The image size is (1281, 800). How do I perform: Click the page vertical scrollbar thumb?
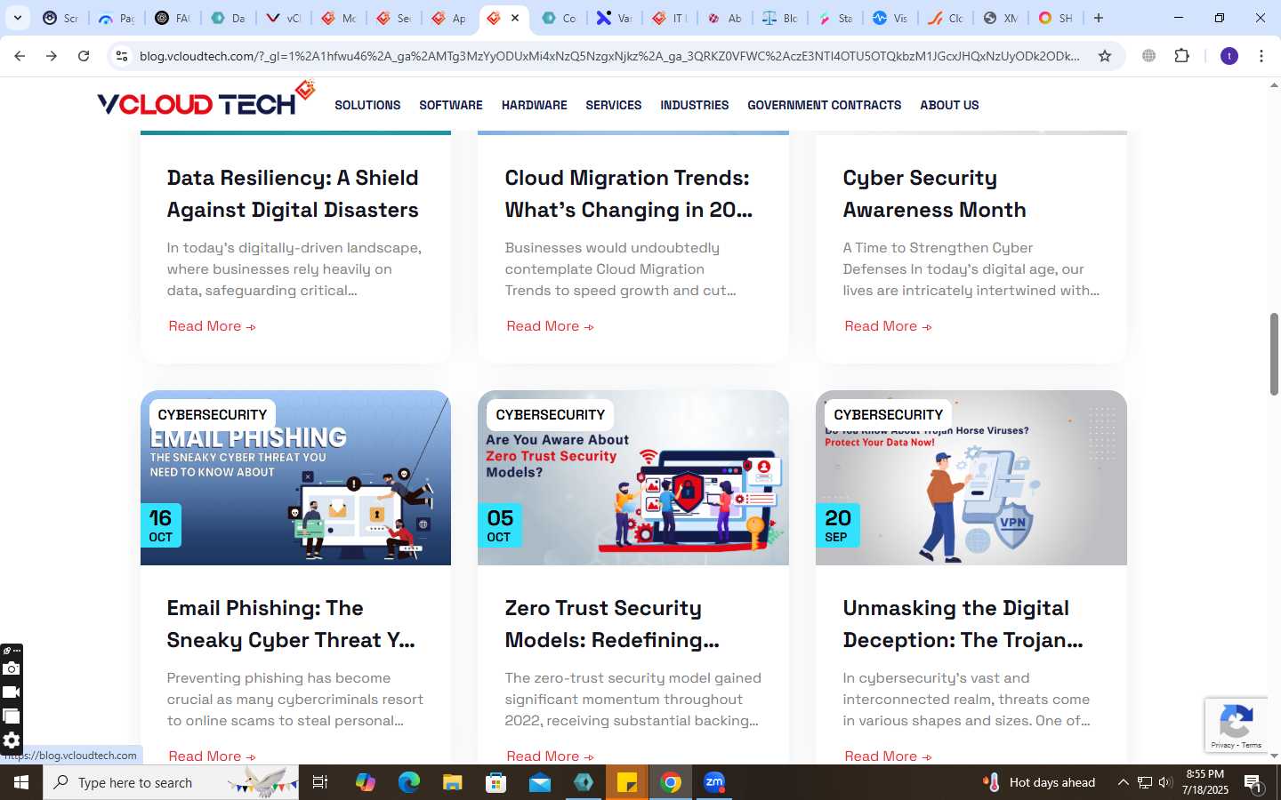coord(1274,354)
